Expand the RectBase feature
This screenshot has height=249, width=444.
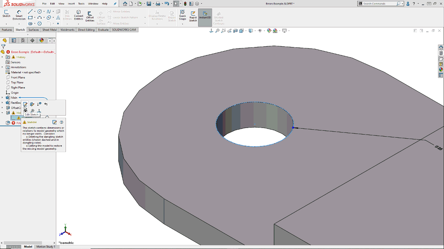[2, 103]
